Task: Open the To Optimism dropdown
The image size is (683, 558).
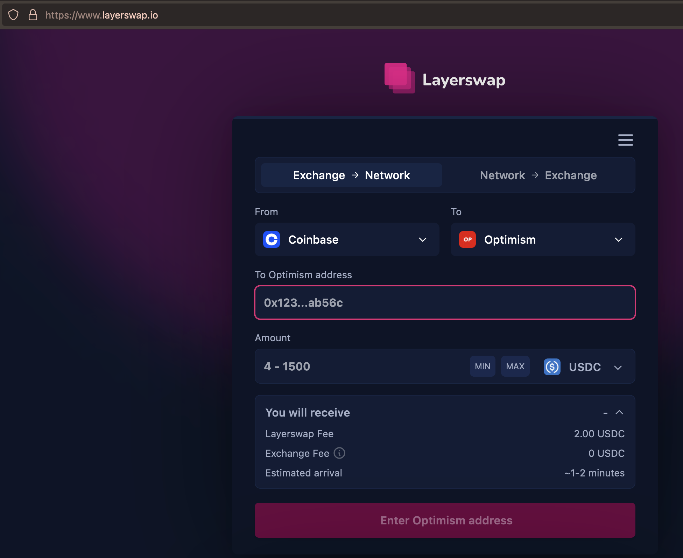Action: (x=543, y=239)
